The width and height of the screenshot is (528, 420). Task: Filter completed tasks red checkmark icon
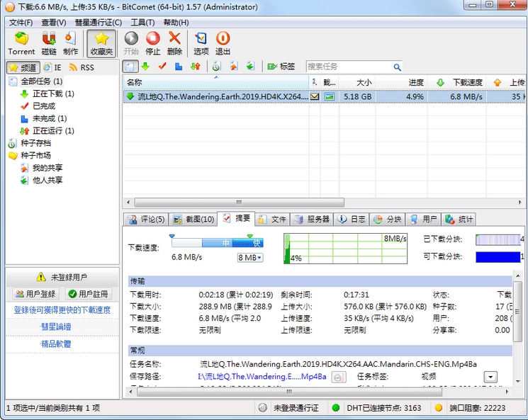[162, 67]
